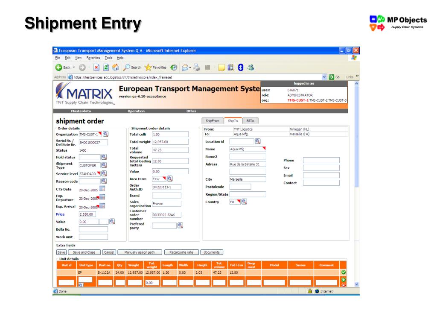This screenshot has width=437, height=328.
Task: Open the File menu
Action: coord(58,58)
